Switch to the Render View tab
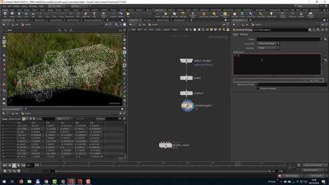Viewport: 329px width, 185px height. [x=40, y=20]
